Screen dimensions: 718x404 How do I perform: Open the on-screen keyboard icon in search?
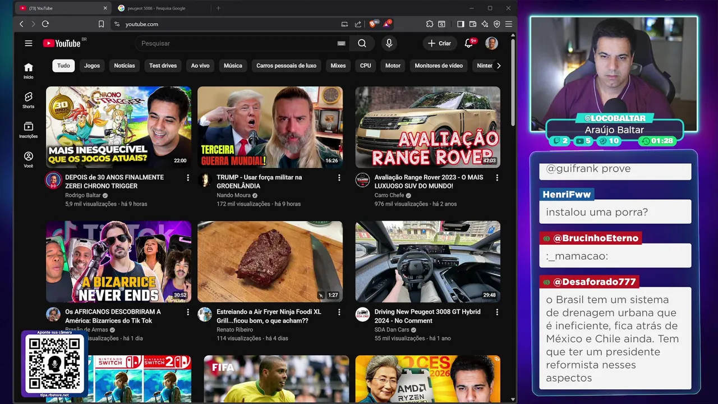coord(341,43)
